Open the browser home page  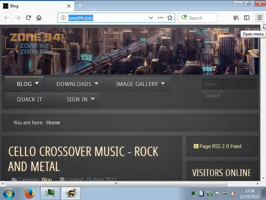click(x=39, y=18)
